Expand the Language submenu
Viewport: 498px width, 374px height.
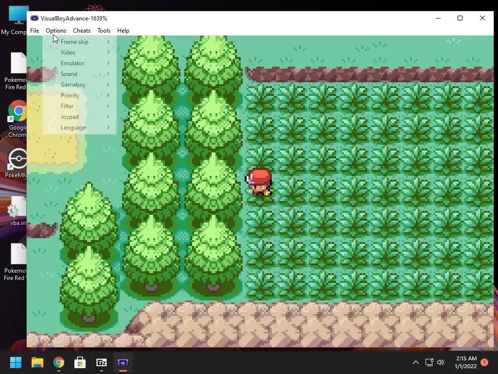coord(79,128)
